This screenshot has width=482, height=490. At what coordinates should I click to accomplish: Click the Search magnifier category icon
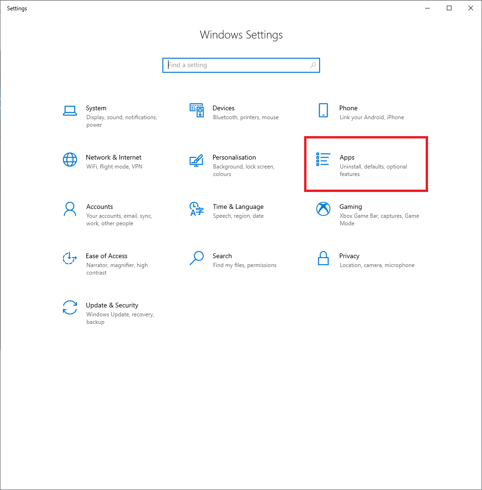[197, 259]
